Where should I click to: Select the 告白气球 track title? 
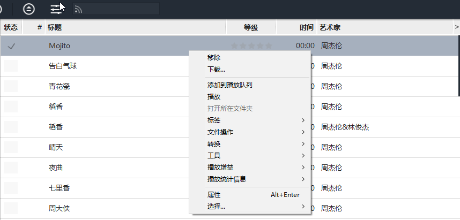[63, 66]
